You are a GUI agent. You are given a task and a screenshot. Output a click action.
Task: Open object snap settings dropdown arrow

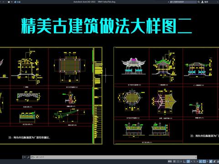point(207,161)
